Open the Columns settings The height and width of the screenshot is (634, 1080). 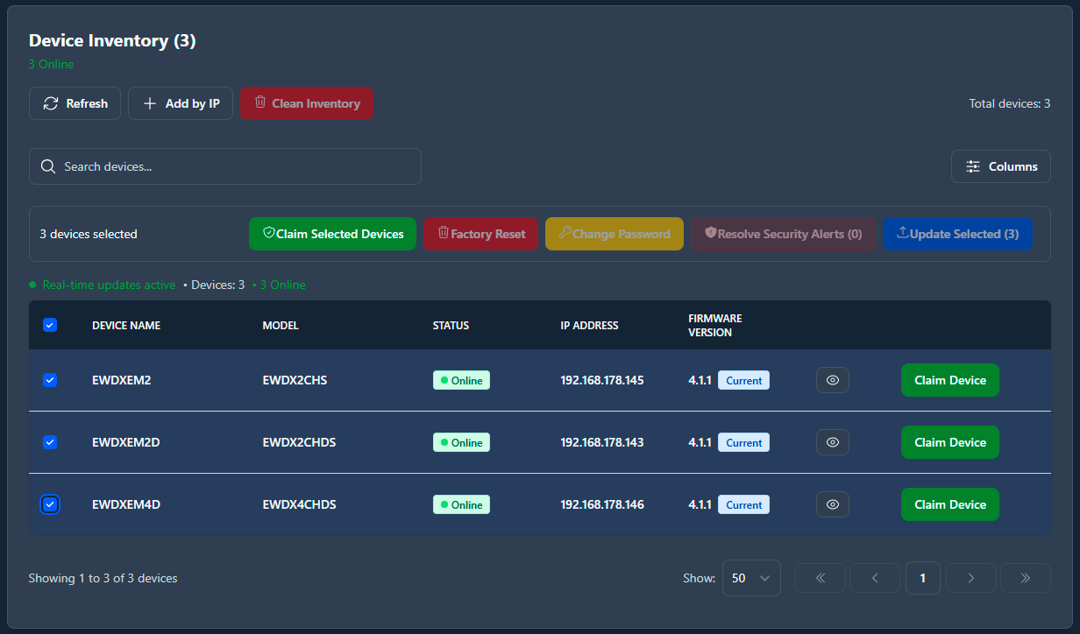click(x=1001, y=166)
